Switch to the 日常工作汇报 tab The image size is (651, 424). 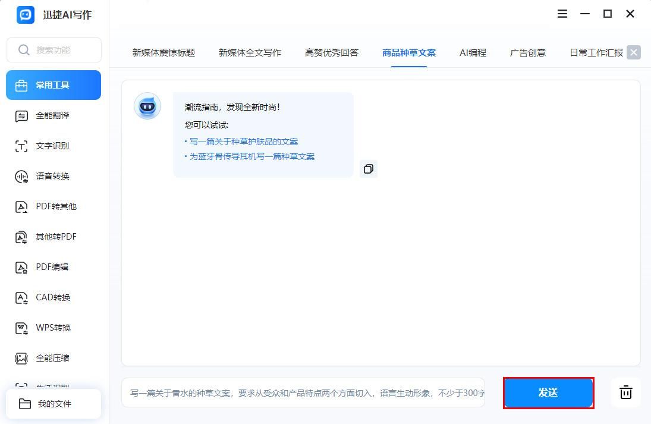tap(596, 53)
